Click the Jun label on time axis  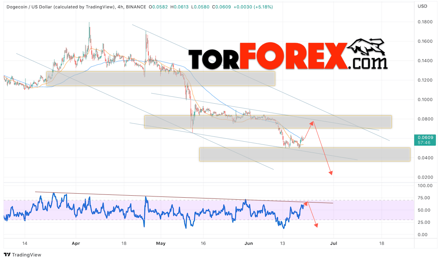(249, 243)
